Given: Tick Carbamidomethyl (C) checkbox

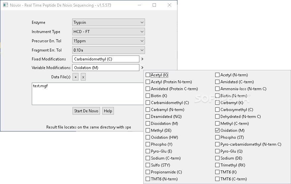Looking at the screenshot, I should pos(148,103).
